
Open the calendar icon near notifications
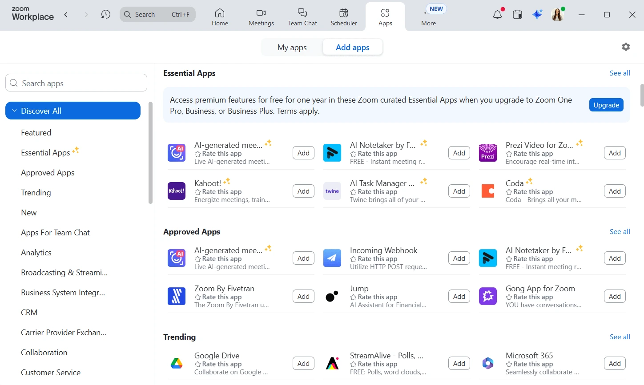point(517,14)
